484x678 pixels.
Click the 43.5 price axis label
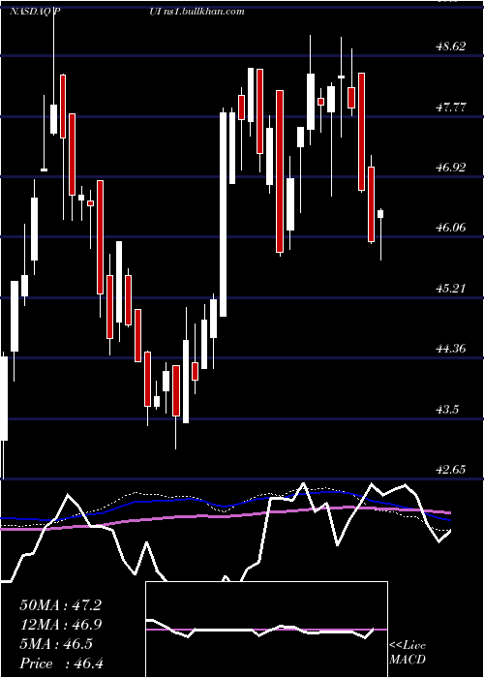(x=447, y=409)
